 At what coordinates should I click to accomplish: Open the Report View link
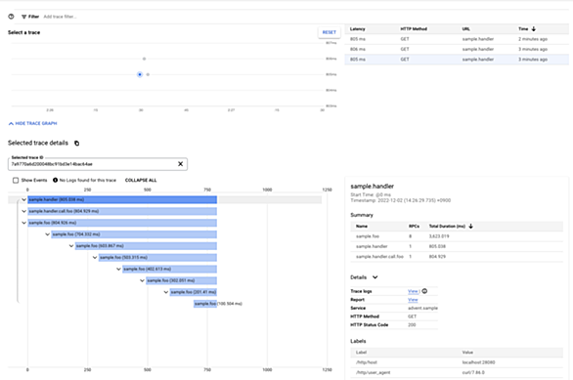pyautogui.click(x=413, y=300)
